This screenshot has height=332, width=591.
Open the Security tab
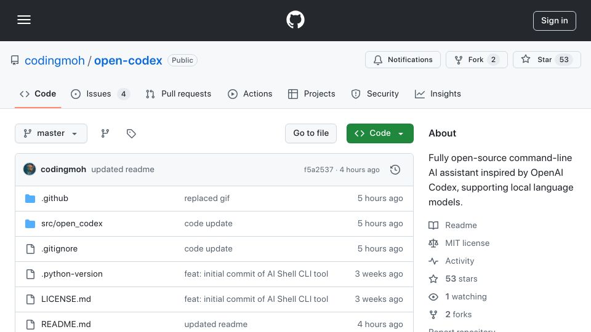[375, 93]
